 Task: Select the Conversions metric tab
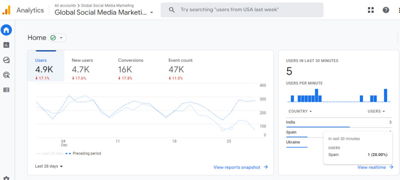[x=130, y=69]
